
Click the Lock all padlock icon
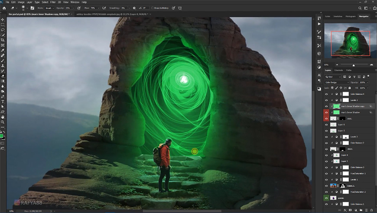pyautogui.click(x=350, y=88)
